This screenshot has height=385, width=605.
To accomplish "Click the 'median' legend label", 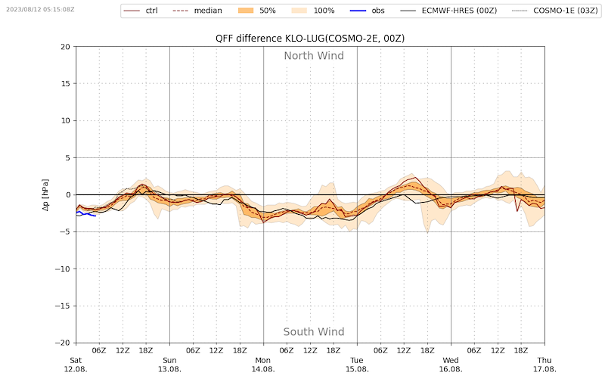I will pyautogui.click(x=207, y=11).
